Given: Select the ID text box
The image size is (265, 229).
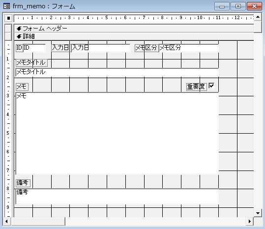Looking at the screenshot, I should tap(34, 48).
